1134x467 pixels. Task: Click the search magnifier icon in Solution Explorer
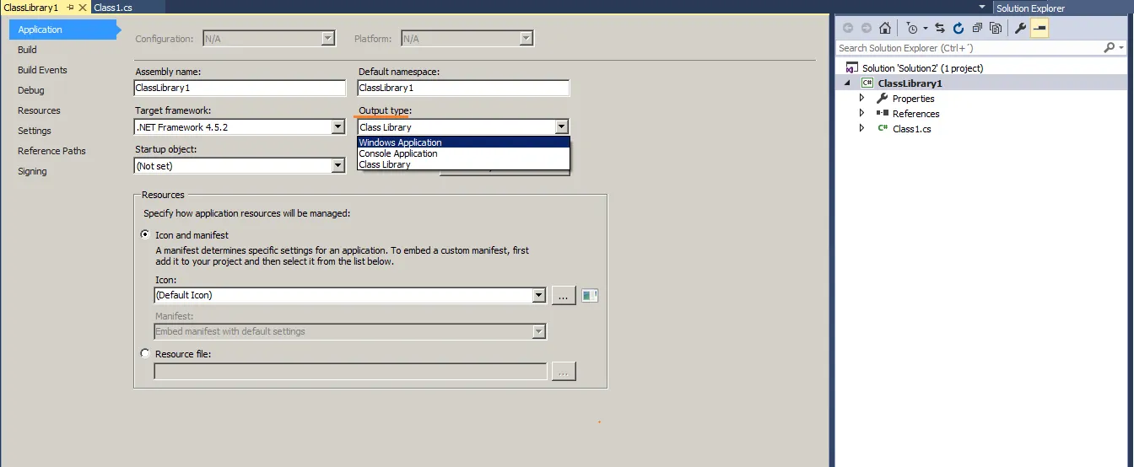click(1110, 48)
